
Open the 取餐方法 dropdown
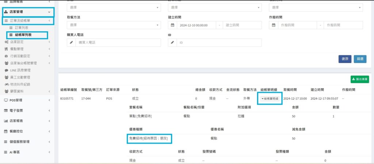coord(114,25)
